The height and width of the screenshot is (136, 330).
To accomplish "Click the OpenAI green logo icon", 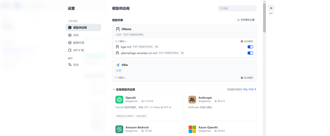I will coord(119,99).
